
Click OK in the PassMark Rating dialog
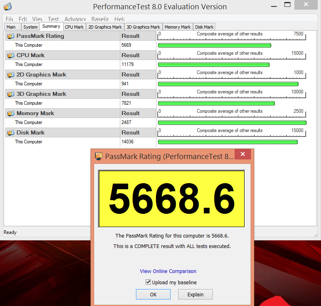[x=153, y=294]
